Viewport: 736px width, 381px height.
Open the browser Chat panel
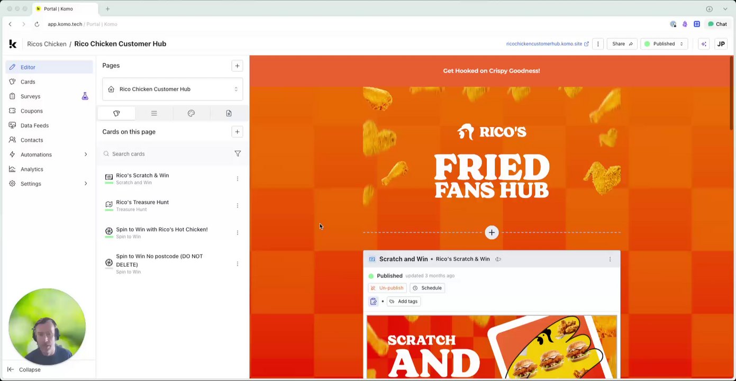(717, 24)
